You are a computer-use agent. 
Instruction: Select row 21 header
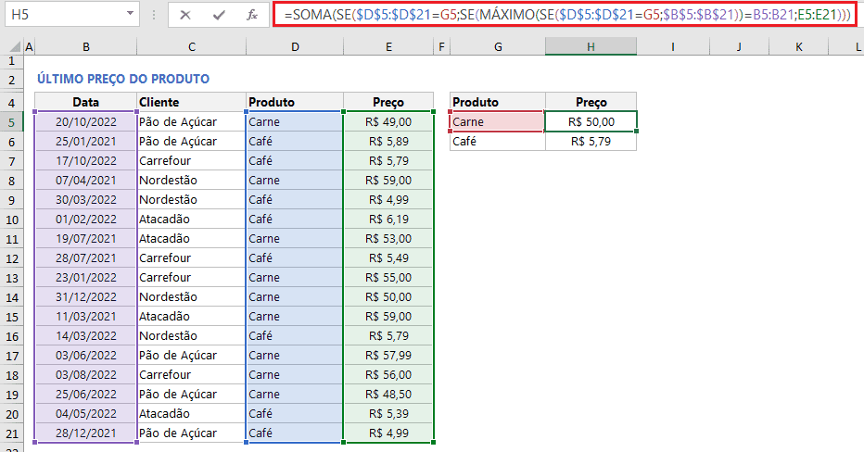11,433
